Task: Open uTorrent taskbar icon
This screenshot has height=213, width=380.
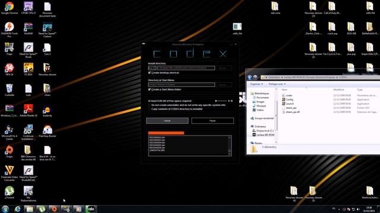Action: (x=42, y=209)
